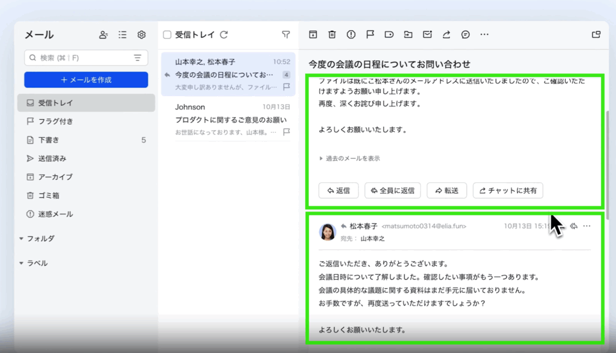Refresh the 受信トレイ message list

224,35
